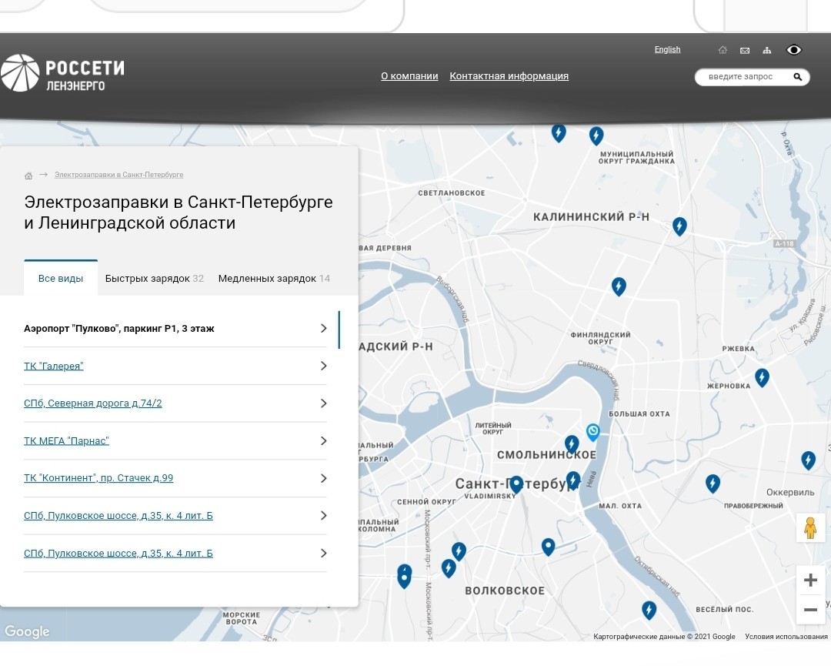This screenshot has height=666, width=831.
Task: Click the search input field
Action: coord(744,77)
